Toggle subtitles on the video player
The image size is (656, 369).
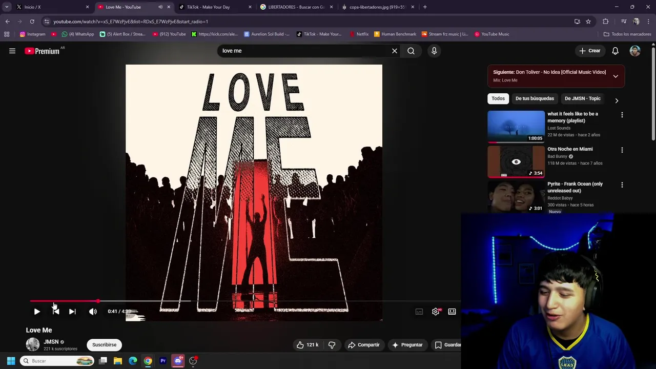(419, 312)
